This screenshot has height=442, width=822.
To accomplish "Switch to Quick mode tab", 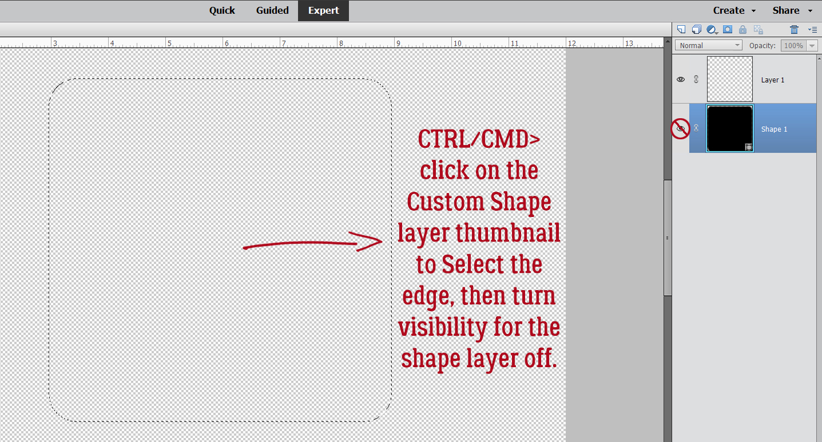I will coord(222,10).
